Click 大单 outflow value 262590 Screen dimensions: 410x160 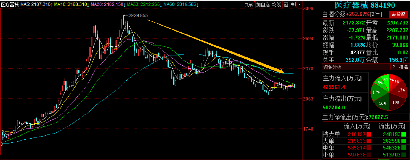[x=392, y=141]
